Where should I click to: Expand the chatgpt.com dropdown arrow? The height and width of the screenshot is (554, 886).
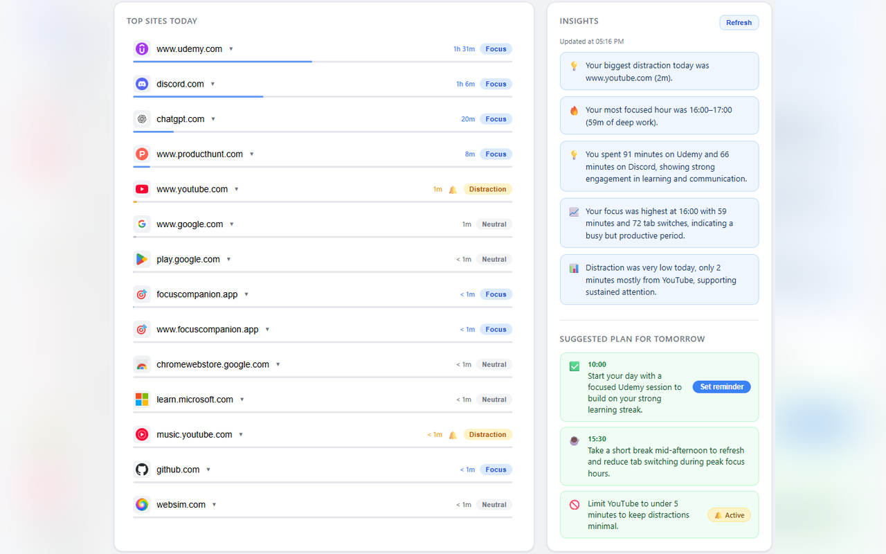213,119
